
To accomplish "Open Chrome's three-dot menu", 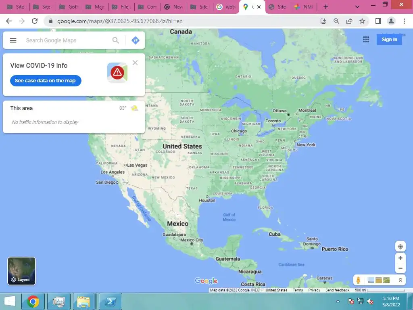I will [x=404, y=21].
